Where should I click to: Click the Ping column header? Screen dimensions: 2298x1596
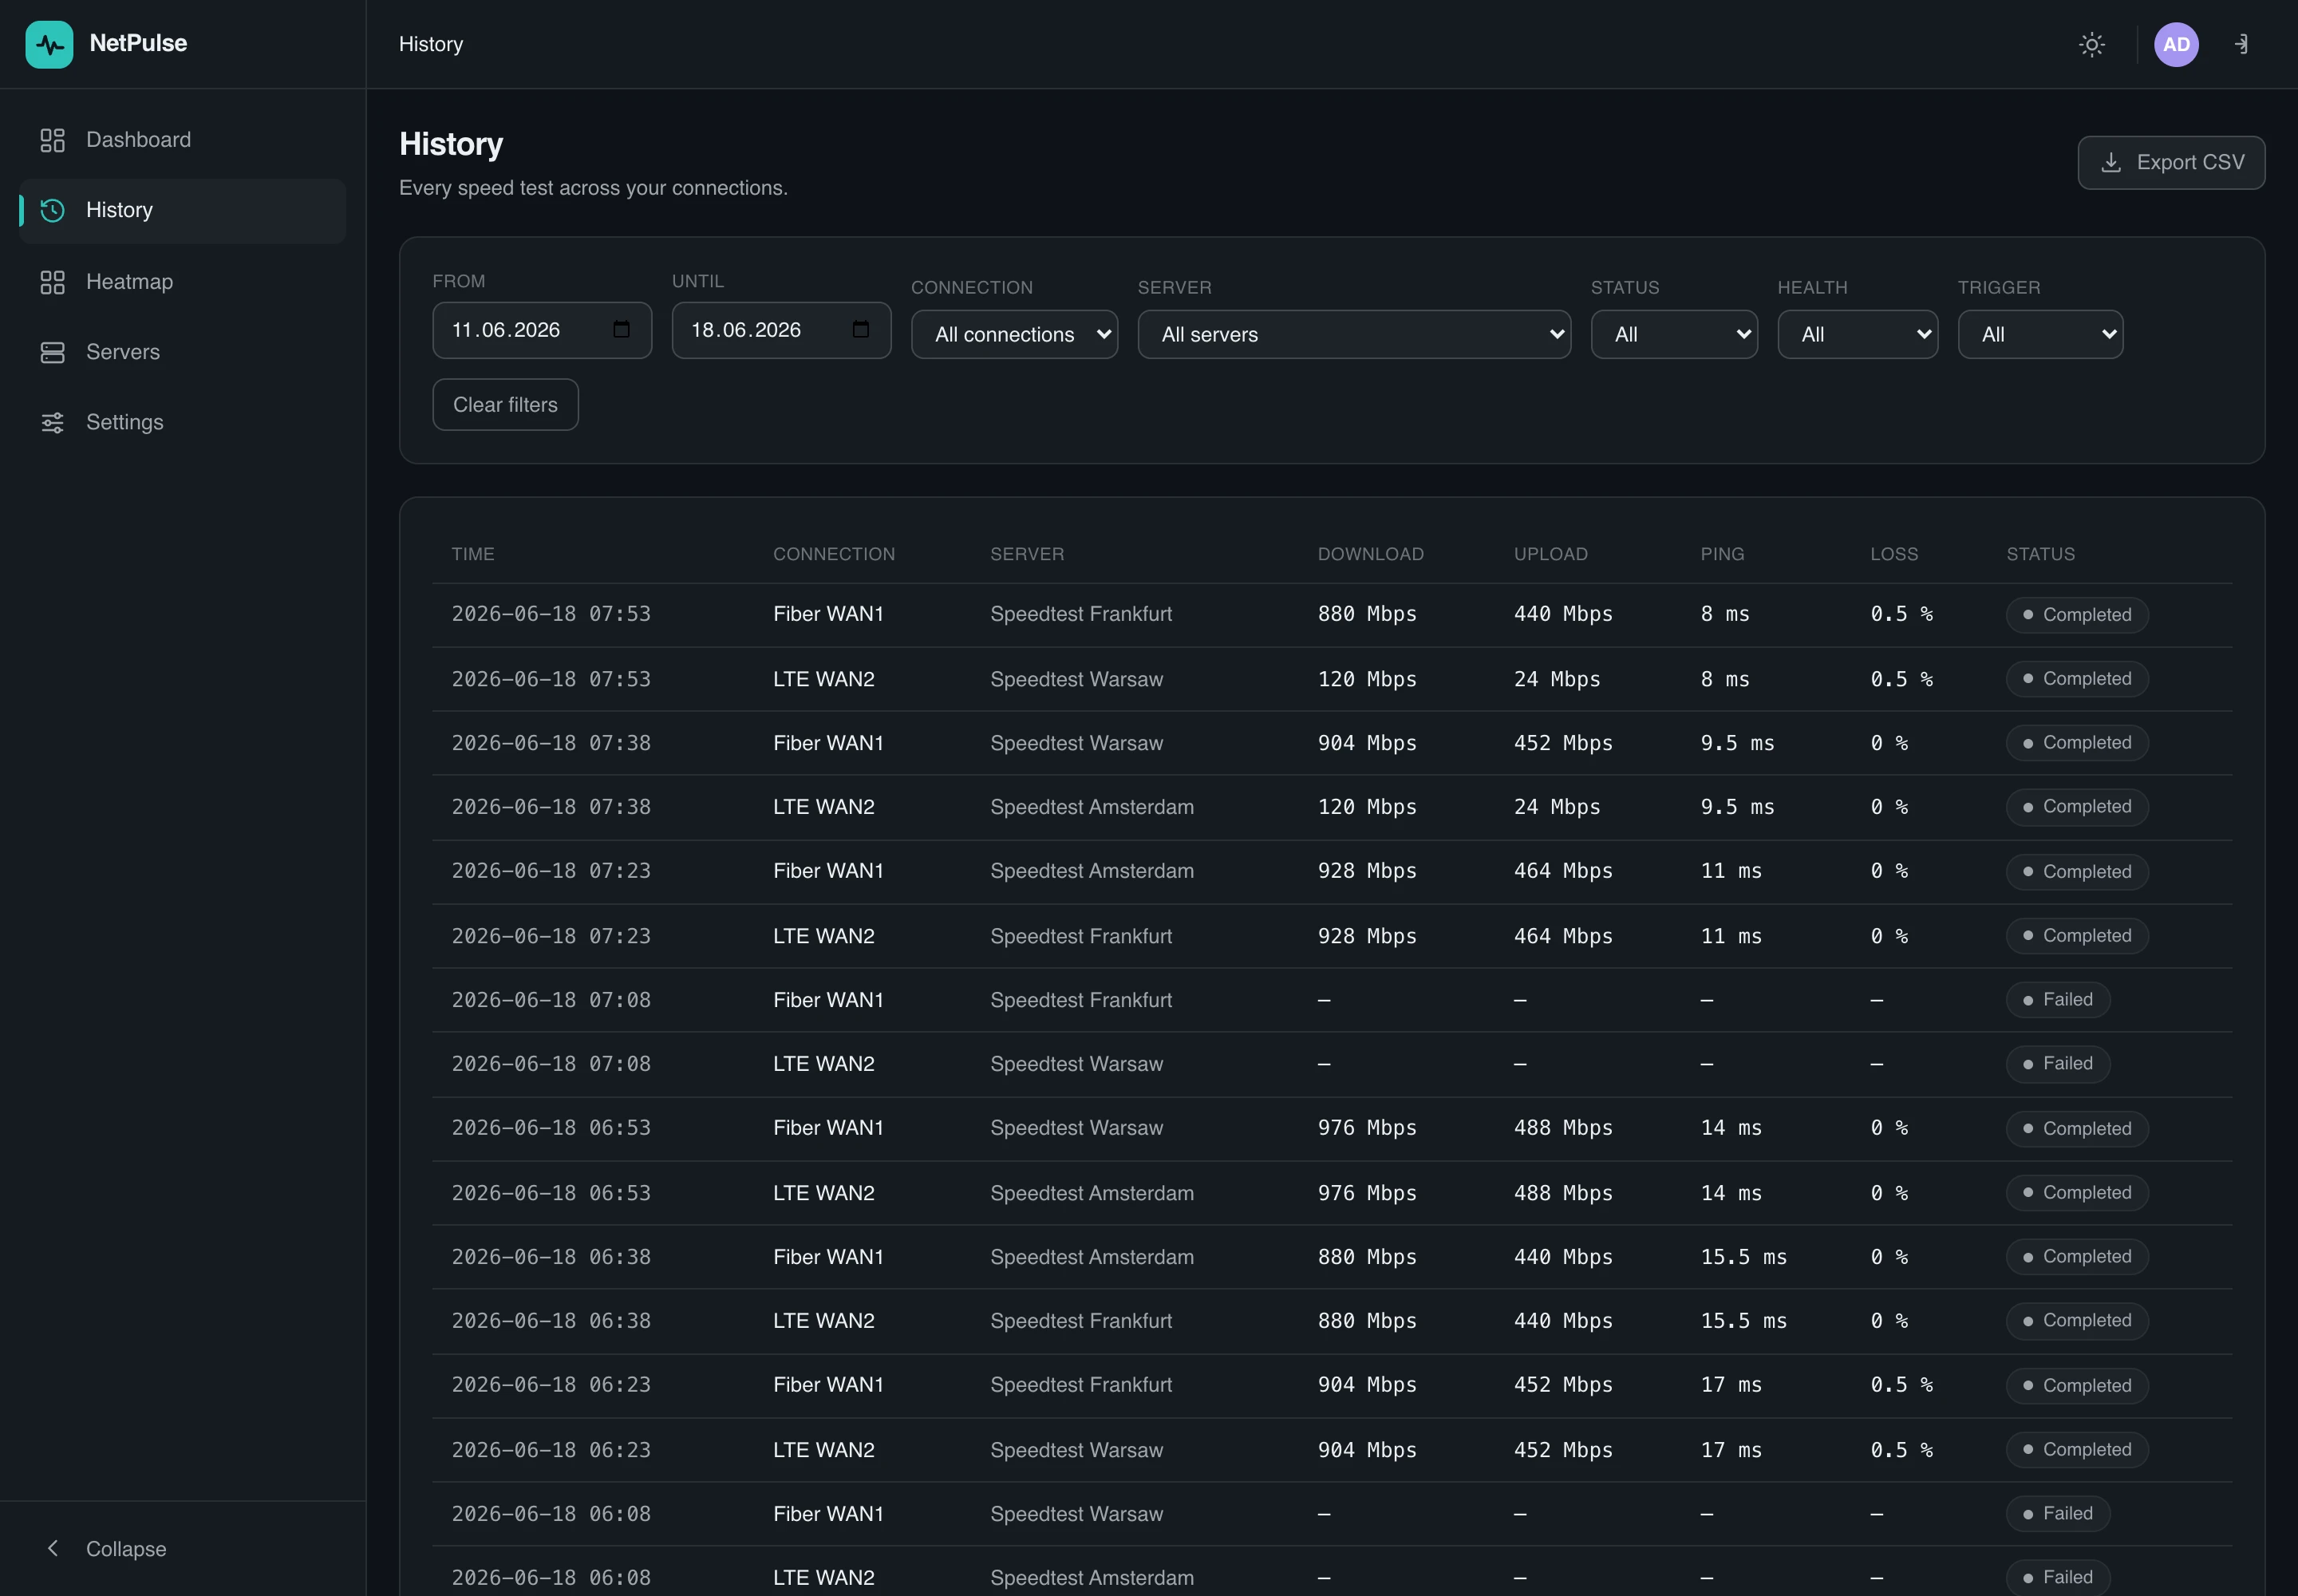coord(1722,554)
